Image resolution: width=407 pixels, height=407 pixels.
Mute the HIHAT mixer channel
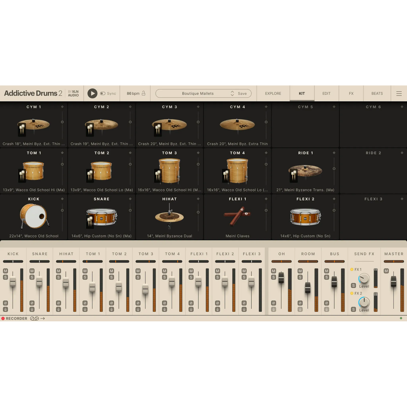[58, 271]
